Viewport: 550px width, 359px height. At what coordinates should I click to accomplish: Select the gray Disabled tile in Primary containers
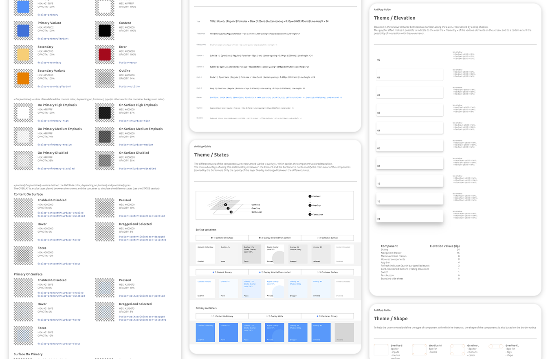(344, 332)
